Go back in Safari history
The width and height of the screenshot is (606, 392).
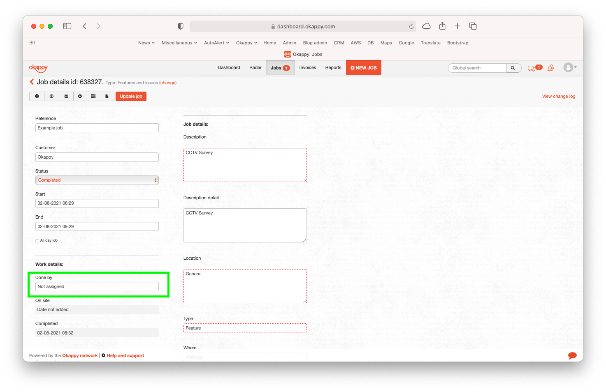pyautogui.click(x=84, y=26)
